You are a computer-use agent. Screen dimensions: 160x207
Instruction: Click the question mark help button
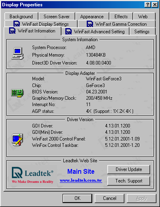coord(148,5)
